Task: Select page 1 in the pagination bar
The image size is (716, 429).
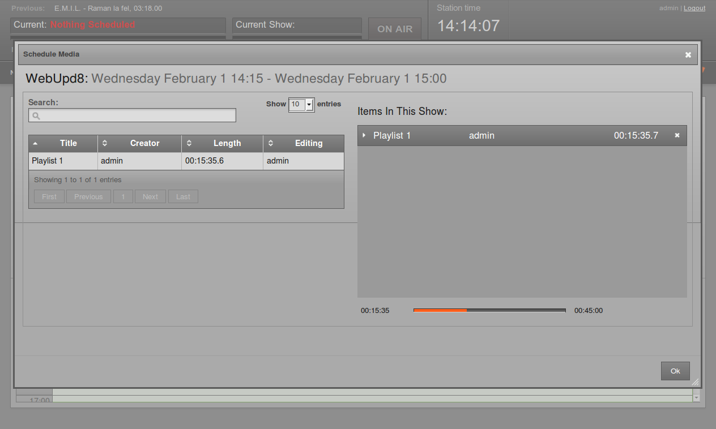Action: click(123, 196)
